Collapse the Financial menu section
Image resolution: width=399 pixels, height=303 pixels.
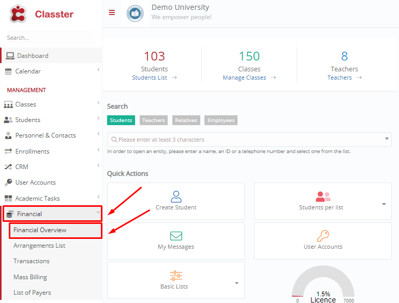pos(53,214)
